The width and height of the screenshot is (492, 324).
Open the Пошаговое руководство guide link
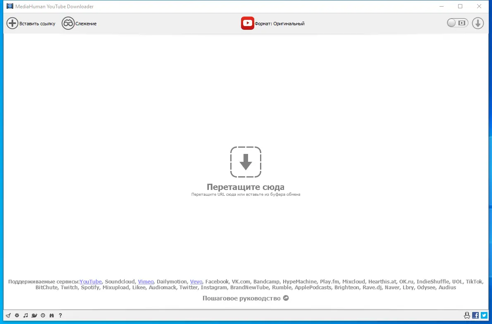tap(245, 298)
